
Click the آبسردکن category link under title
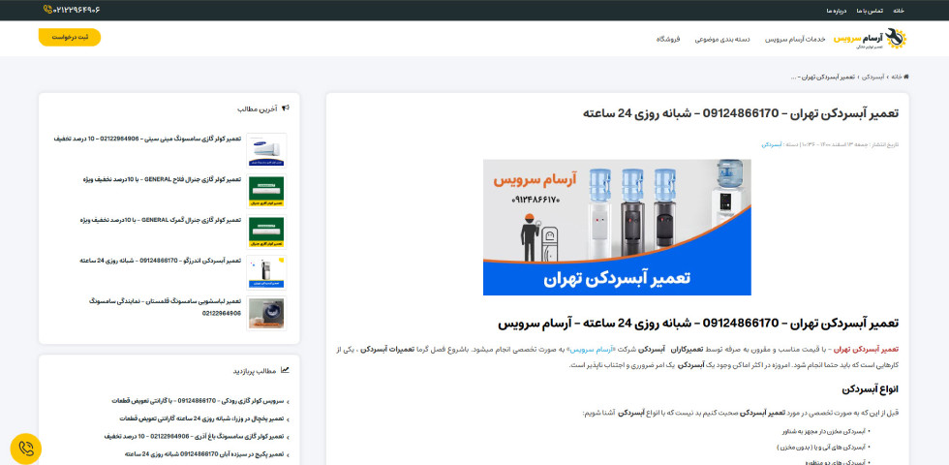[x=771, y=144]
